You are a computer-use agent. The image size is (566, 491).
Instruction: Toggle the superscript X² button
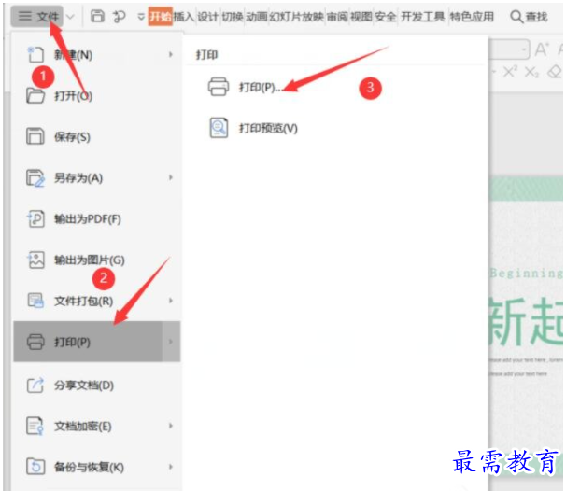[x=510, y=72]
